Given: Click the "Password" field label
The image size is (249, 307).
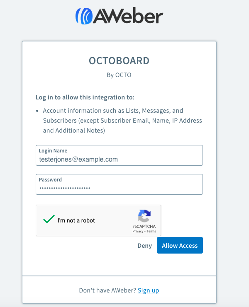Looking at the screenshot, I should [x=50, y=180].
